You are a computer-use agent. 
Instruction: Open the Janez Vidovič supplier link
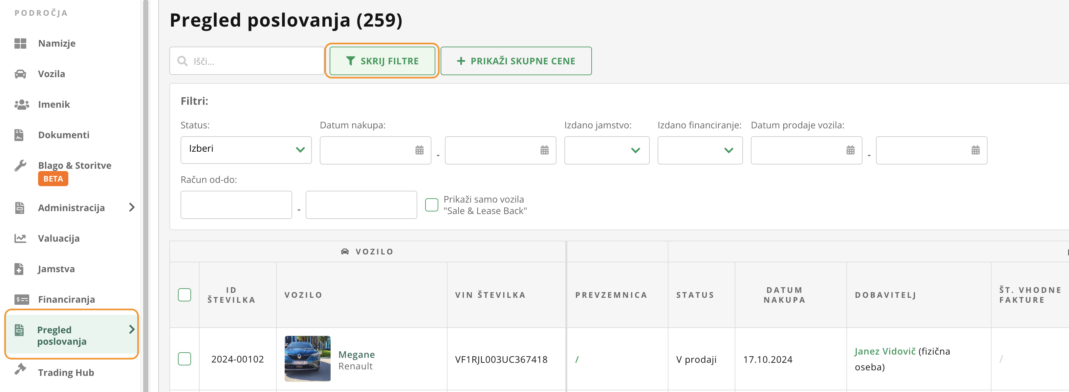(885, 351)
